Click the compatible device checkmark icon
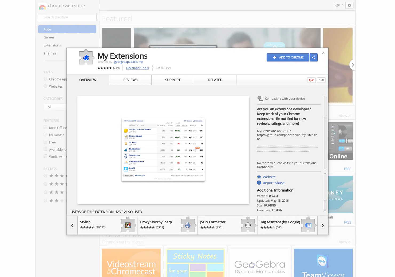Screen dimensions: 395x277 (x=260, y=99)
